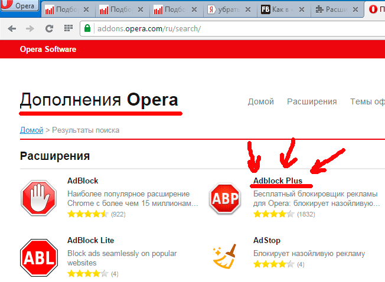
Task: Open the Домой navigation menu item
Action: pyautogui.click(x=261, y=101)
